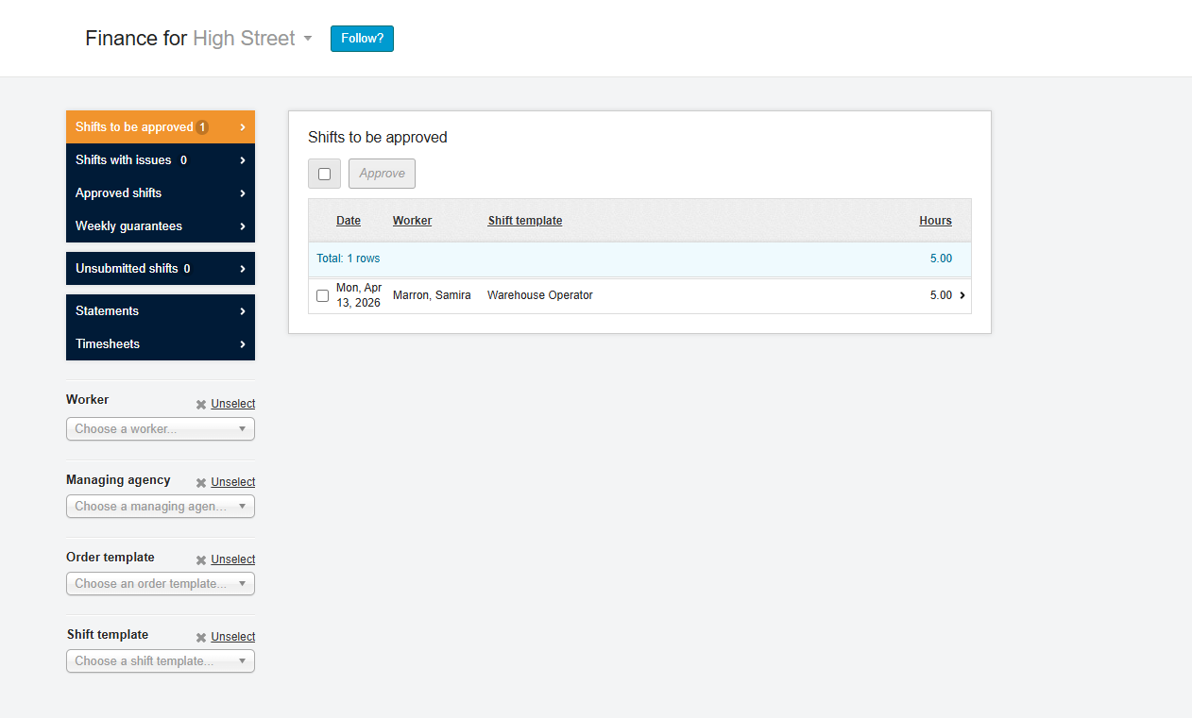
Task: Click the Follow? button
Action: [x=362, y=39]
